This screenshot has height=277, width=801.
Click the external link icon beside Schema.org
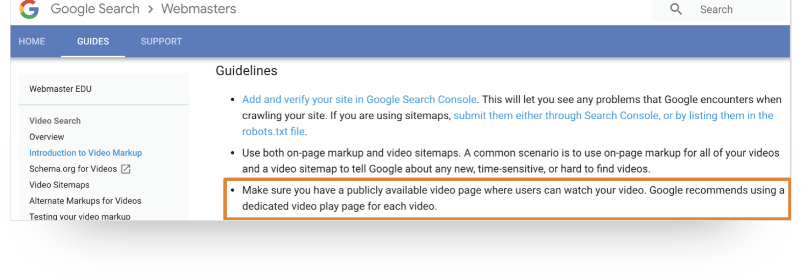[126, 169]
